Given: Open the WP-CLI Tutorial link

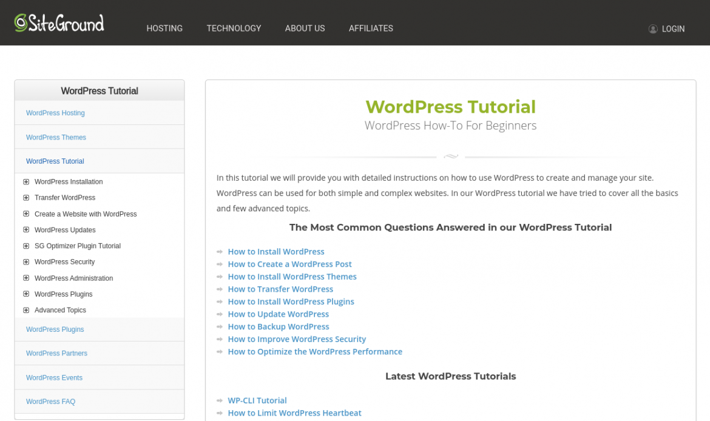Looking at the screenshot, I should (x=257, y=400).
